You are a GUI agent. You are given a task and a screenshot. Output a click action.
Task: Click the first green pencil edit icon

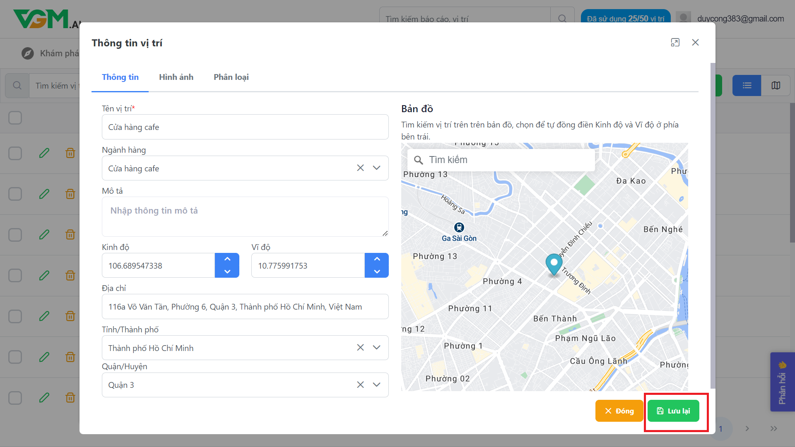tap(44, 153)
